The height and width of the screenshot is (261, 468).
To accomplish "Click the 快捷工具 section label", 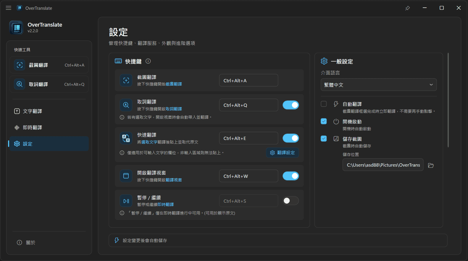I will click(x=22, y=50).
